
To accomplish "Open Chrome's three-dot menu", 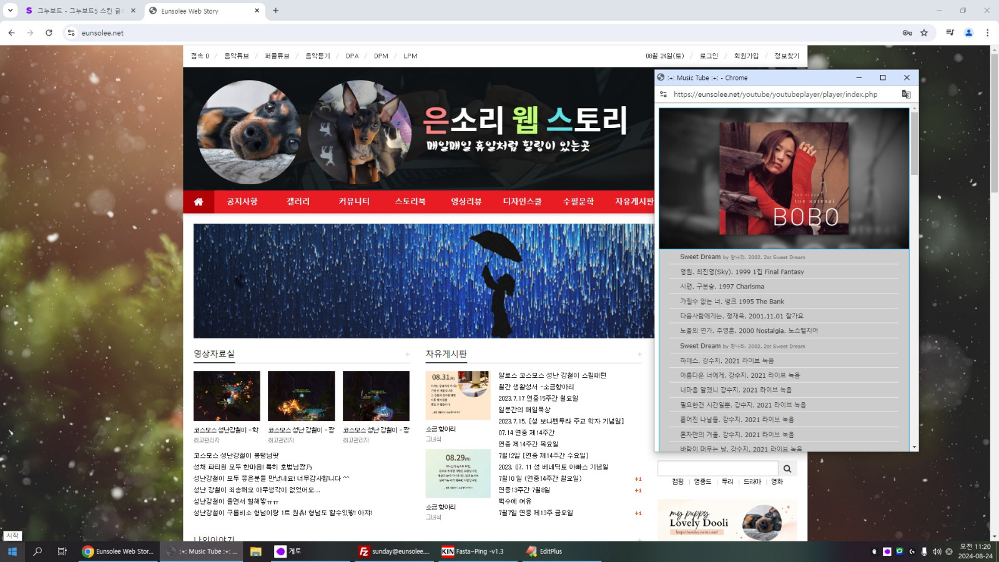I will pos(987,32).
